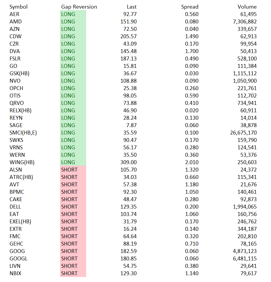The width and height of the screenshot is (271, 282).
Task: Click the DVA spread value 1.700
Action: (192, 51)
